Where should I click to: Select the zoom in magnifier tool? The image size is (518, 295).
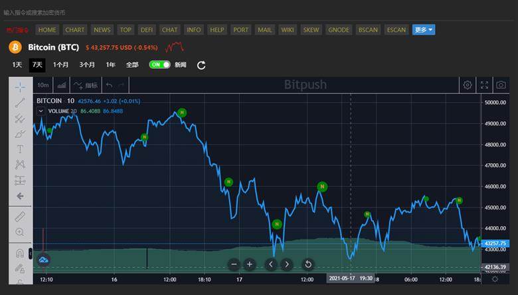click(20, 232)
